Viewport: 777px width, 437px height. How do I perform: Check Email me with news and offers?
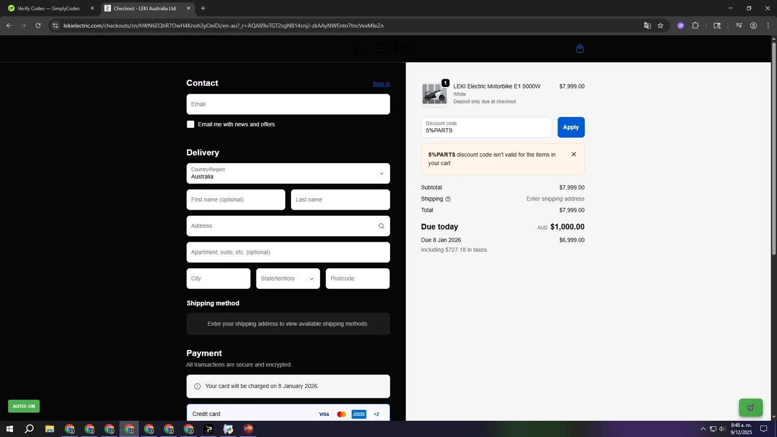coord(191,124)
